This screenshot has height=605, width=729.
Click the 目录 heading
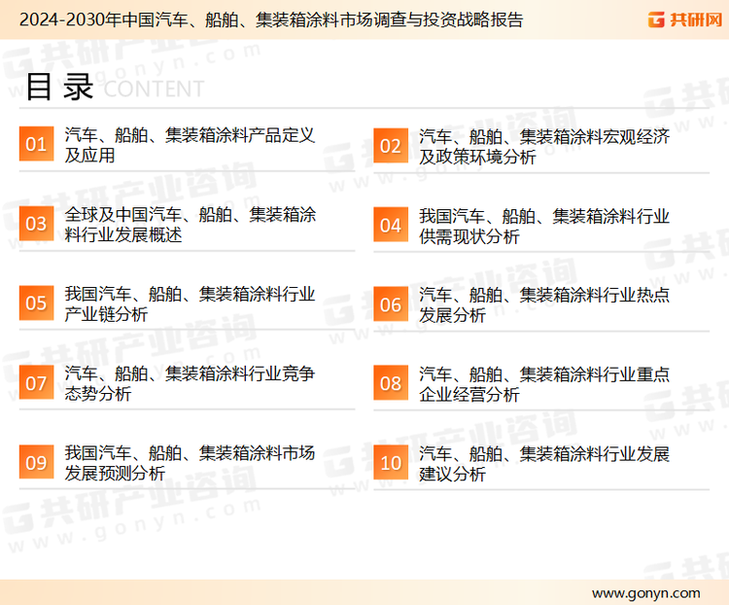click(x=59, y=87)
